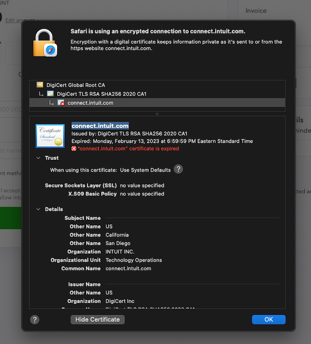Screen dimensions: 311x344
Task: Select connect.intuit.com row in certificate chain
Action: [157, 102]
